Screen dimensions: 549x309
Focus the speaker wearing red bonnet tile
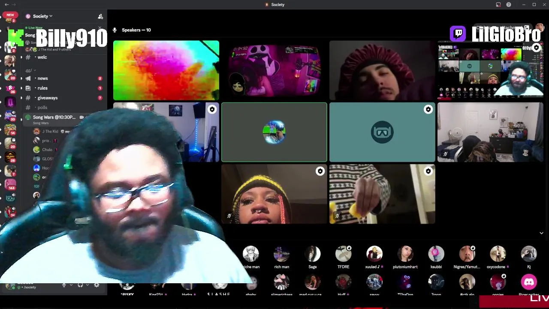382,70
